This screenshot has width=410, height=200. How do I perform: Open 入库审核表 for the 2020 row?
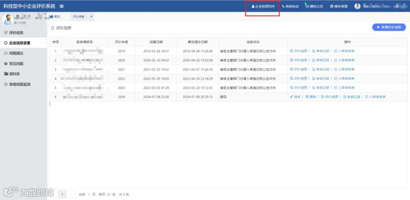(x=344, y=60)
